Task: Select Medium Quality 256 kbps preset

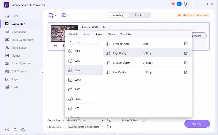Action: point(147,63)
